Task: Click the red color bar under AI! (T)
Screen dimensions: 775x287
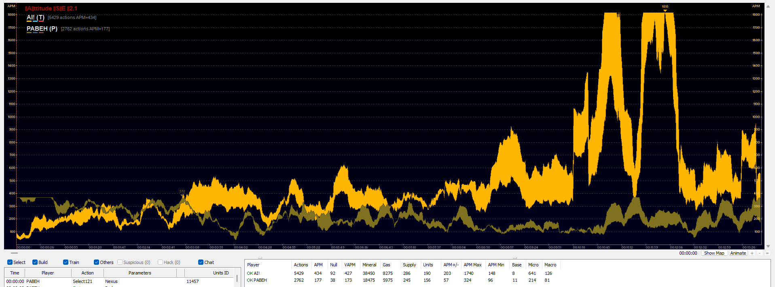Action: pyautogui.click(x=41, y=21)
